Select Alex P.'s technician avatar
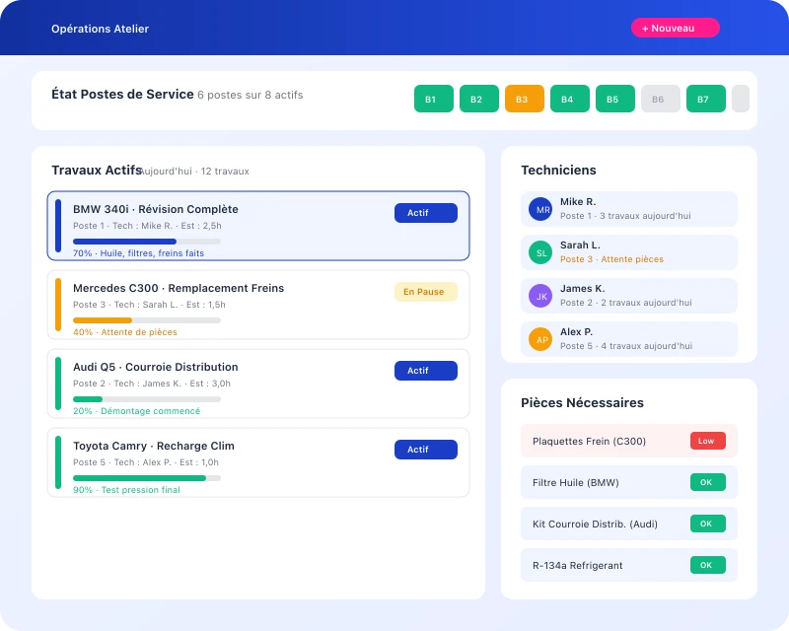 tap(539, 339)
